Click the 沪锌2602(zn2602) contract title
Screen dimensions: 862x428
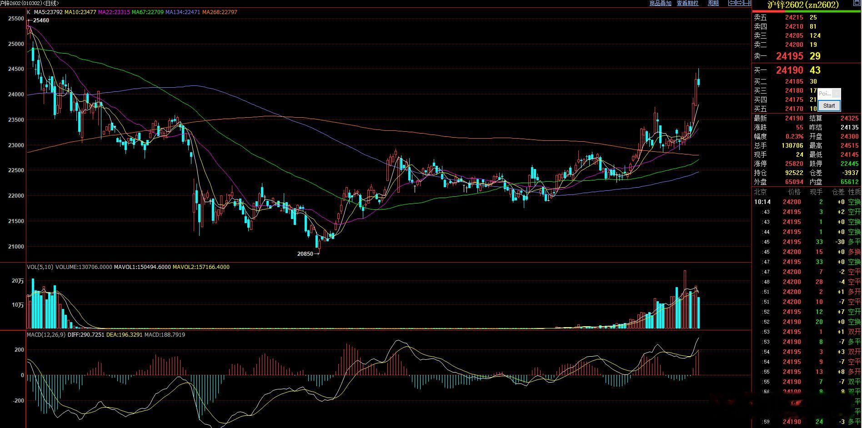coord(803,5)
